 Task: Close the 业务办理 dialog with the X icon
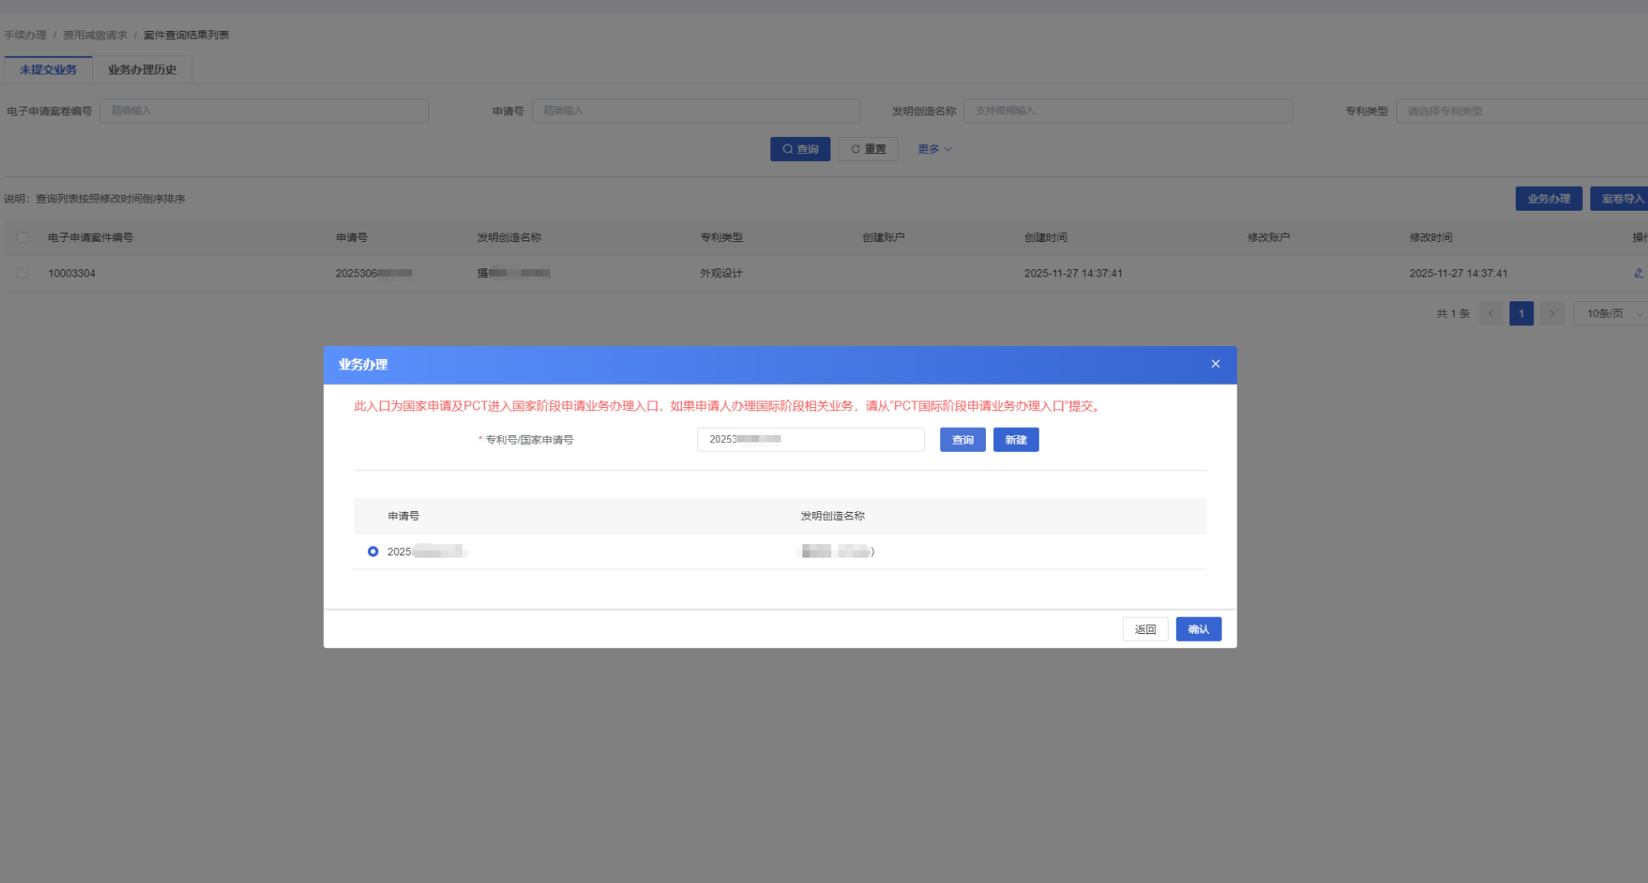(1215, 364)
